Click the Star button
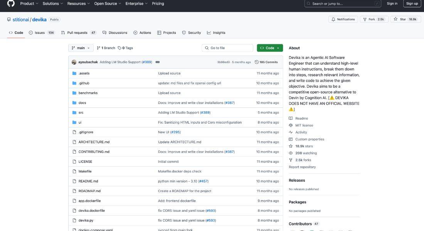Viewport: 424px width, 231px height. [x=405, y=19]
